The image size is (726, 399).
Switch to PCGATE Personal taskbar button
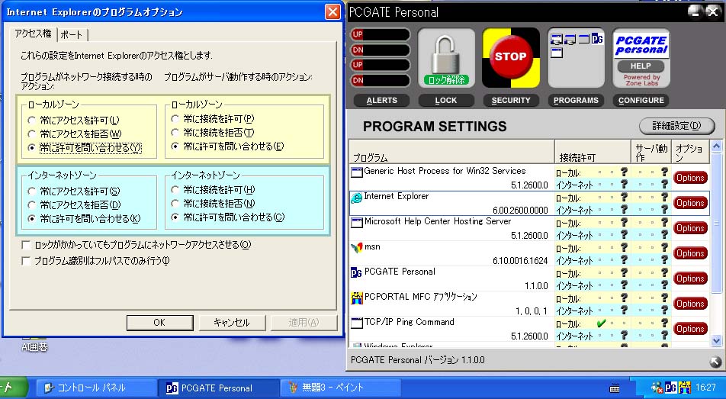point(219,388)
